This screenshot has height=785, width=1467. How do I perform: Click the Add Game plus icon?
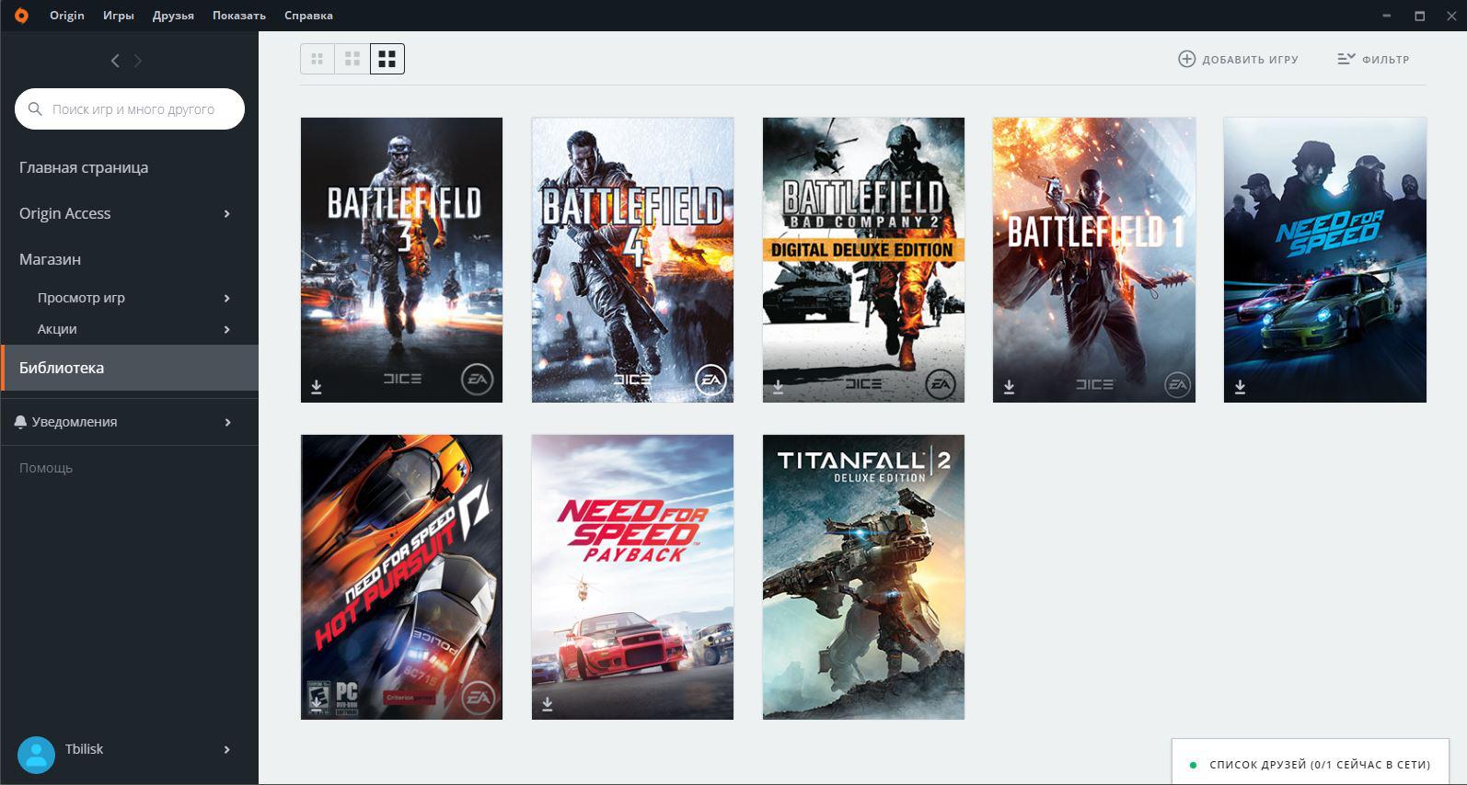tap(1186, 59)
